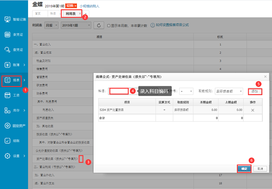Toggle 显示本月数、本年累计数 checkbox
The image size is (272, 189).
[x=109, y=26]
